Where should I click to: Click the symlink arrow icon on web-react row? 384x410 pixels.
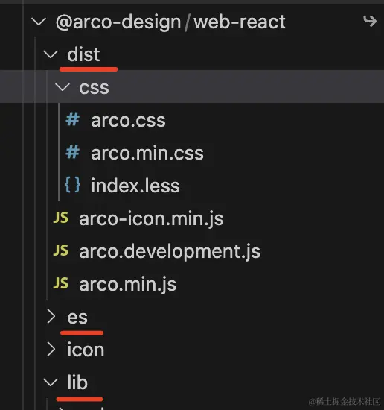[x=370, y=21]
